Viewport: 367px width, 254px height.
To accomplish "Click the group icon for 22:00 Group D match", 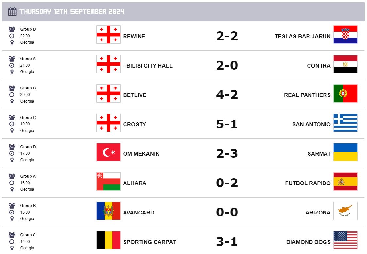I will click(12, 29).
